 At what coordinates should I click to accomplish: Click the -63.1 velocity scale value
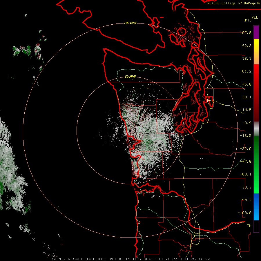click(x=246, y=174)
